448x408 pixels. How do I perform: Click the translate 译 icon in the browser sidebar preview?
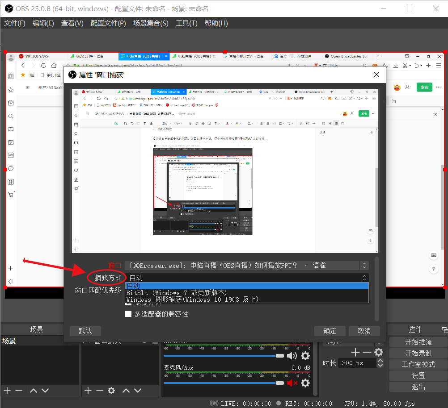pos(11,182)
